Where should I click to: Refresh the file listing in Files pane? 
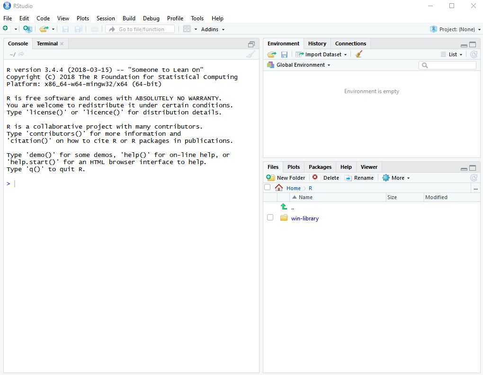tap(474, 178)
